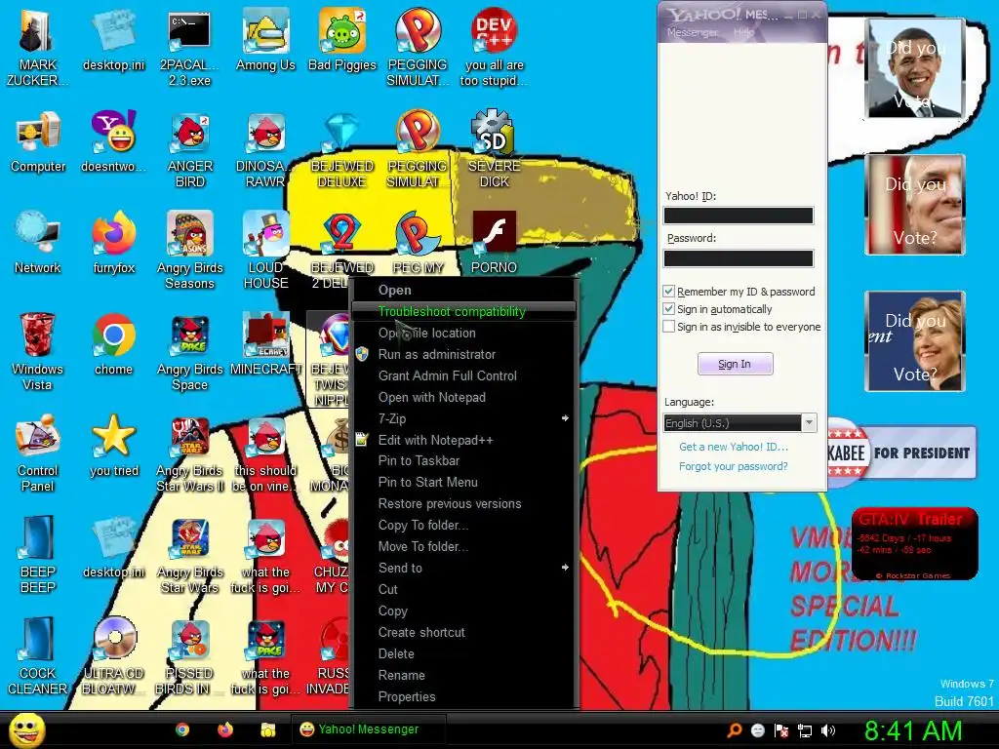Click the Password input field
The width and height of the screenshot is (999, 749).
(x=739, y=257)
